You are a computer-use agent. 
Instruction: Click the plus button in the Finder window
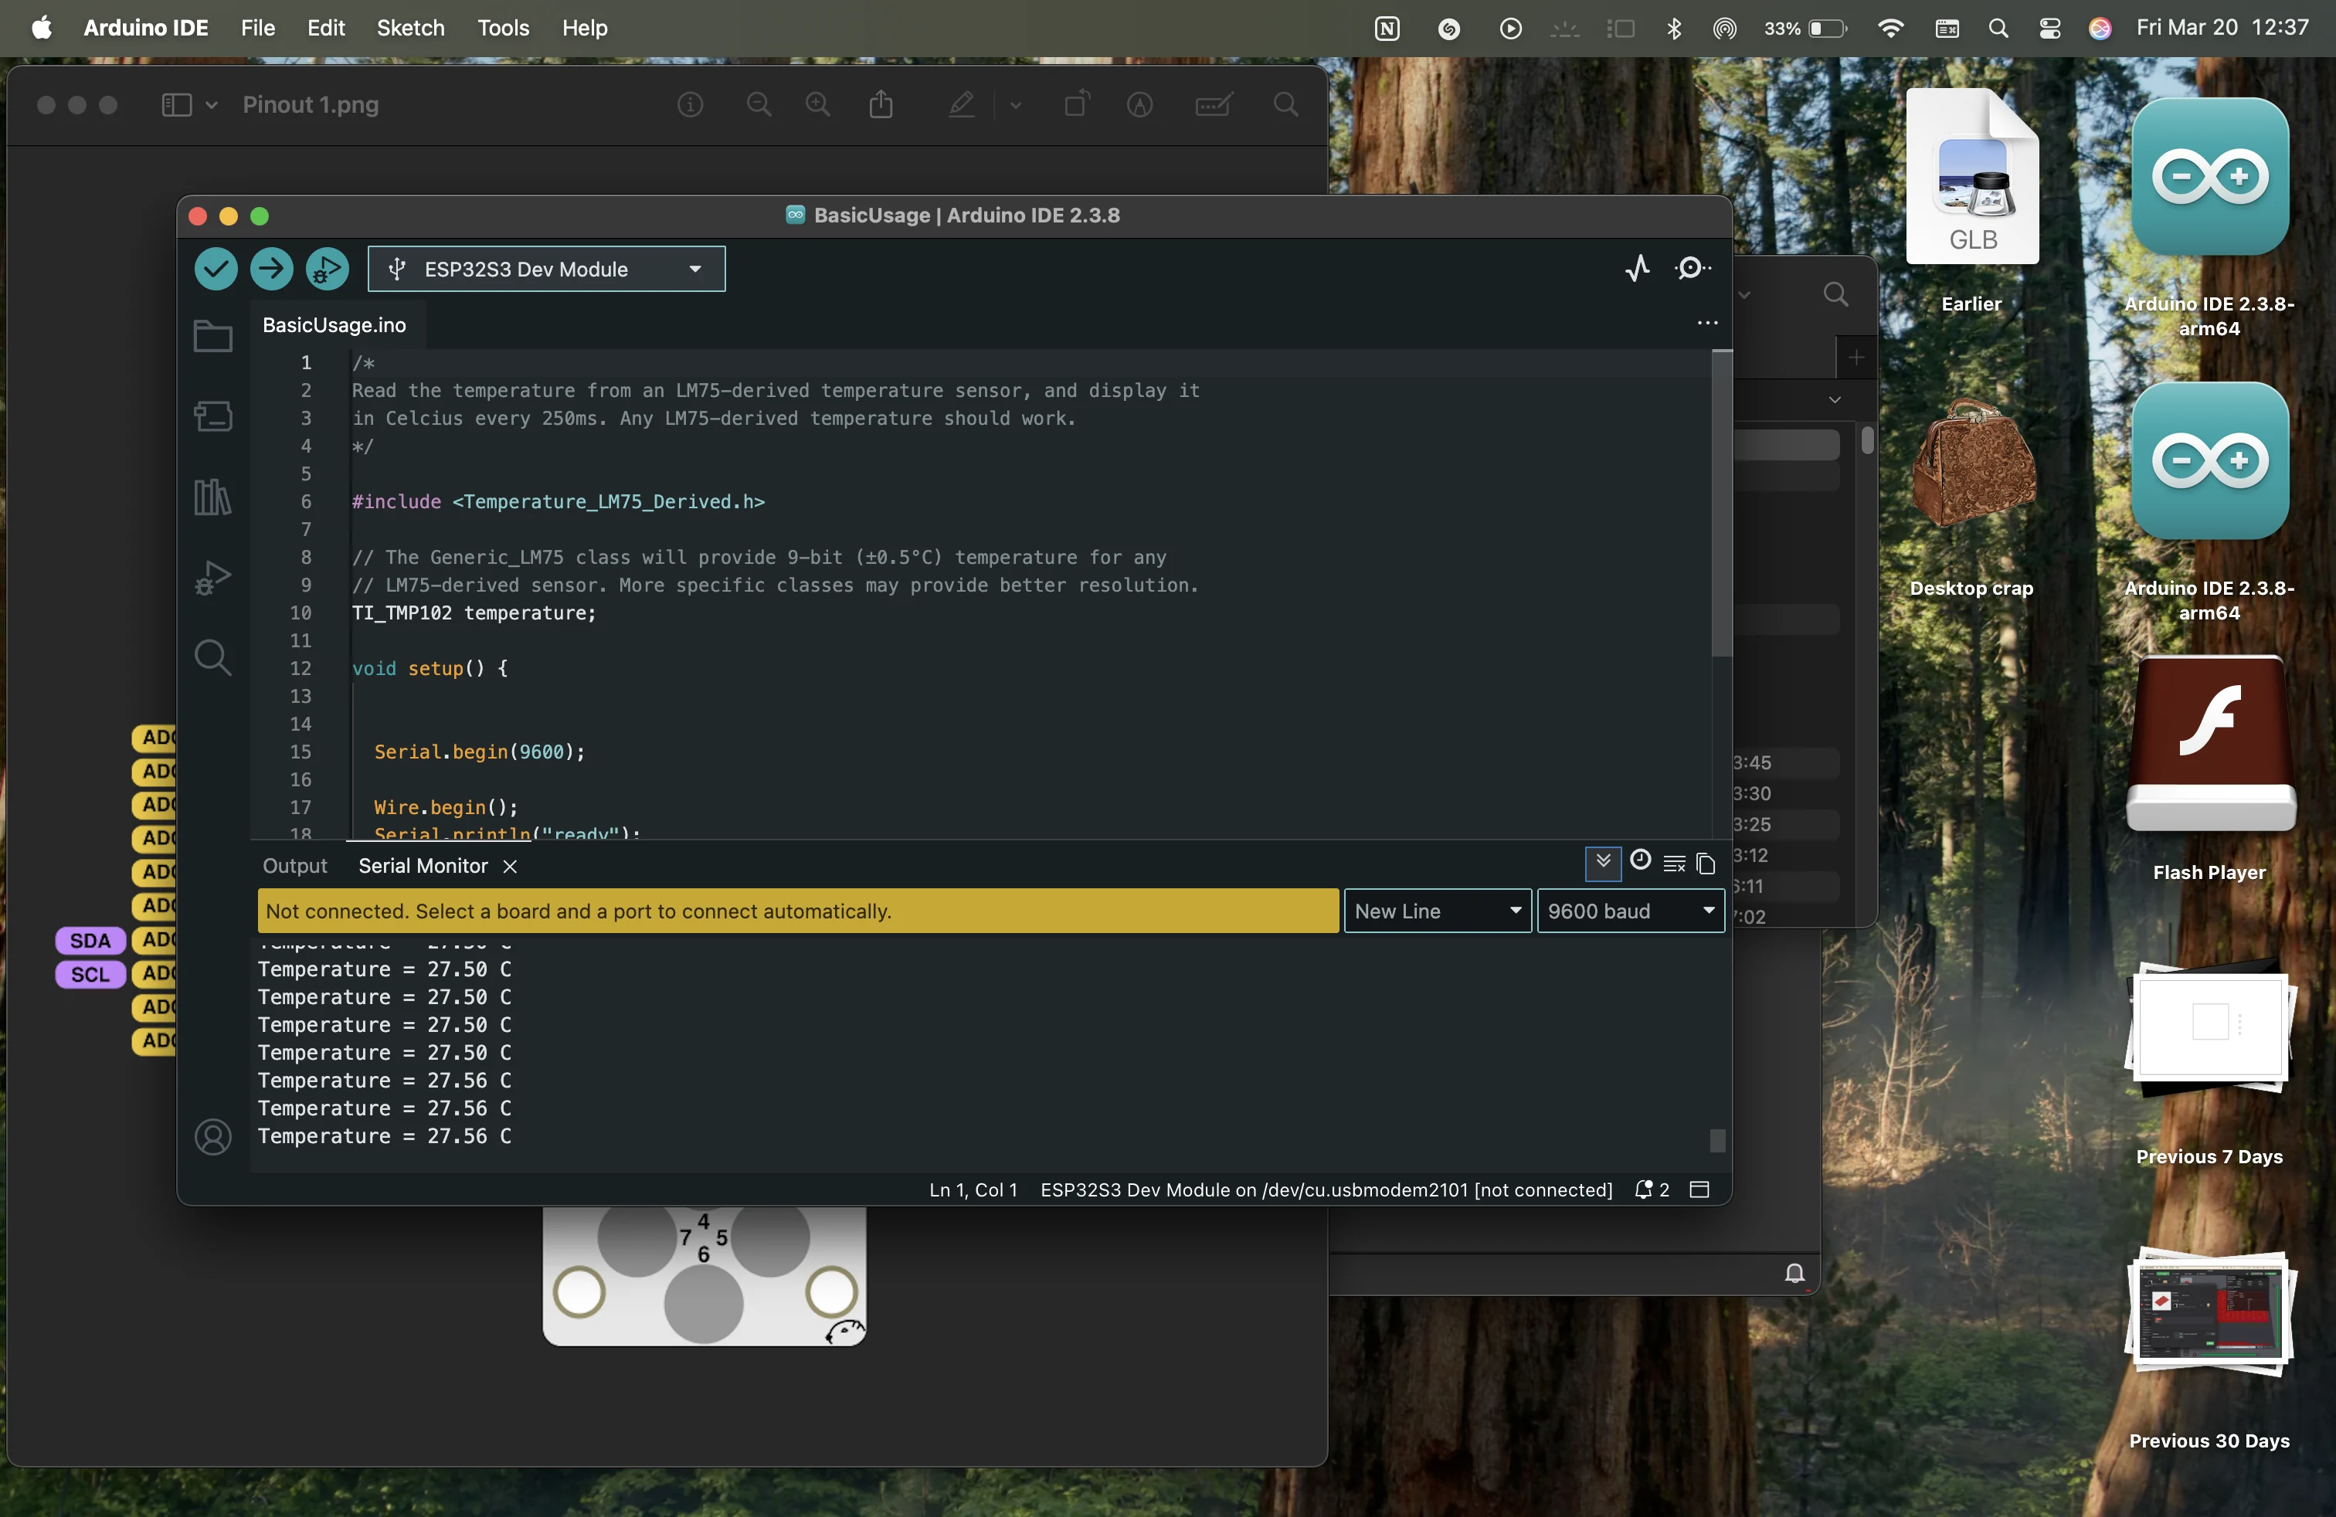pos(1856,357)
